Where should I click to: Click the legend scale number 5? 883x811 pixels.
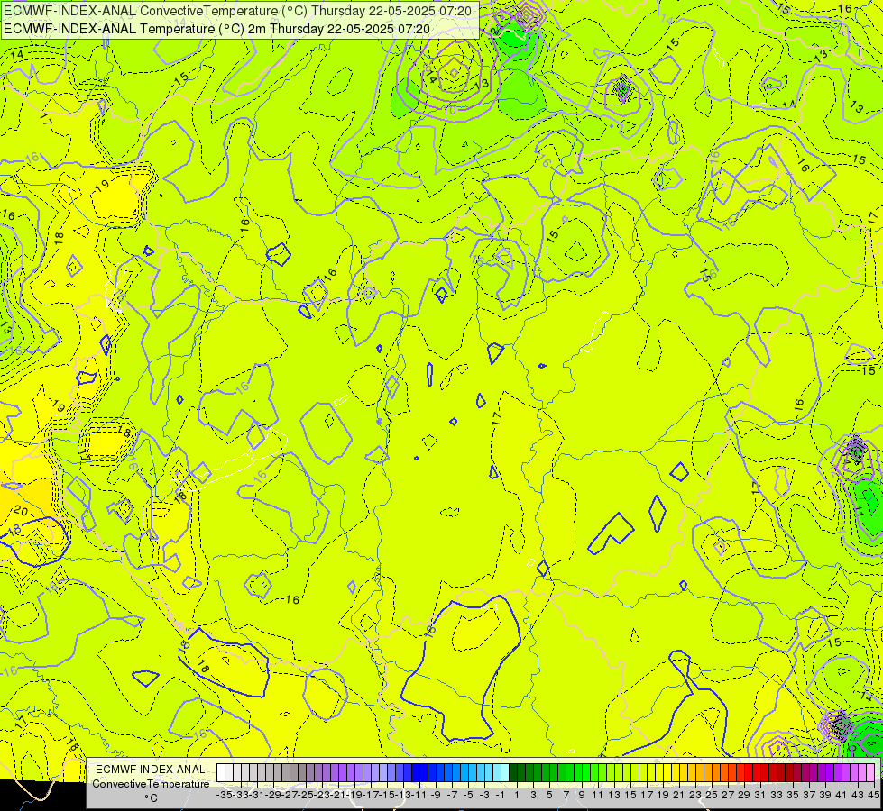tap(549, 795)
